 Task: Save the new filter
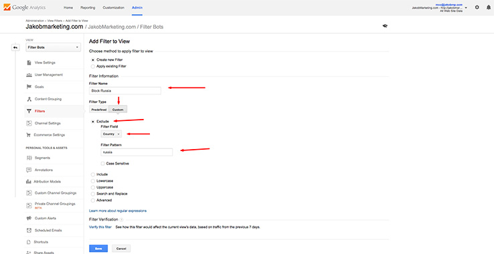[98, 249]
